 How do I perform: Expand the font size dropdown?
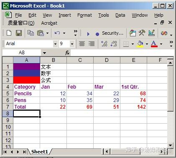[72, 44]
